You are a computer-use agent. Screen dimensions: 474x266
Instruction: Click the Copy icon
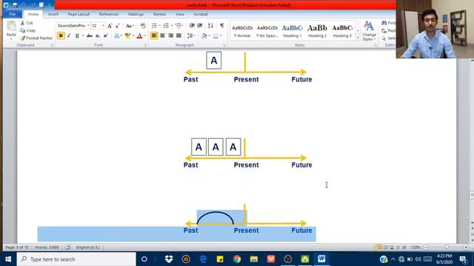click(23, 30)
